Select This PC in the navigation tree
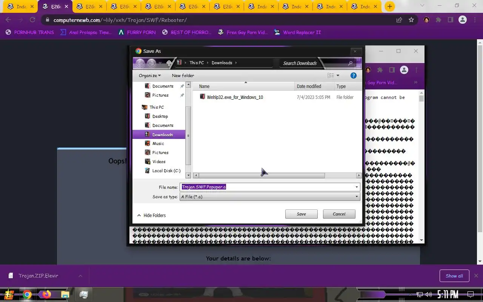Screen dimensions: 483x302 click(156, 107)
